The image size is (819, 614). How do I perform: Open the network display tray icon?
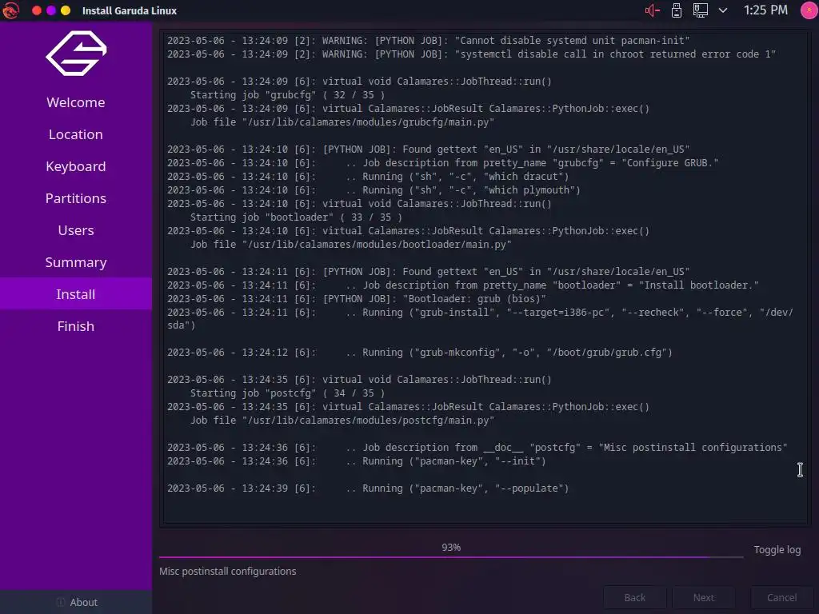pos(701,10)
